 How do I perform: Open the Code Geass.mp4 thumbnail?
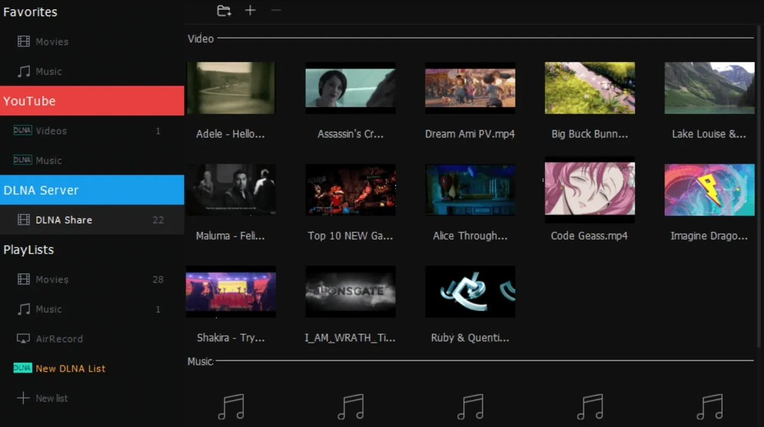point(590,190)
